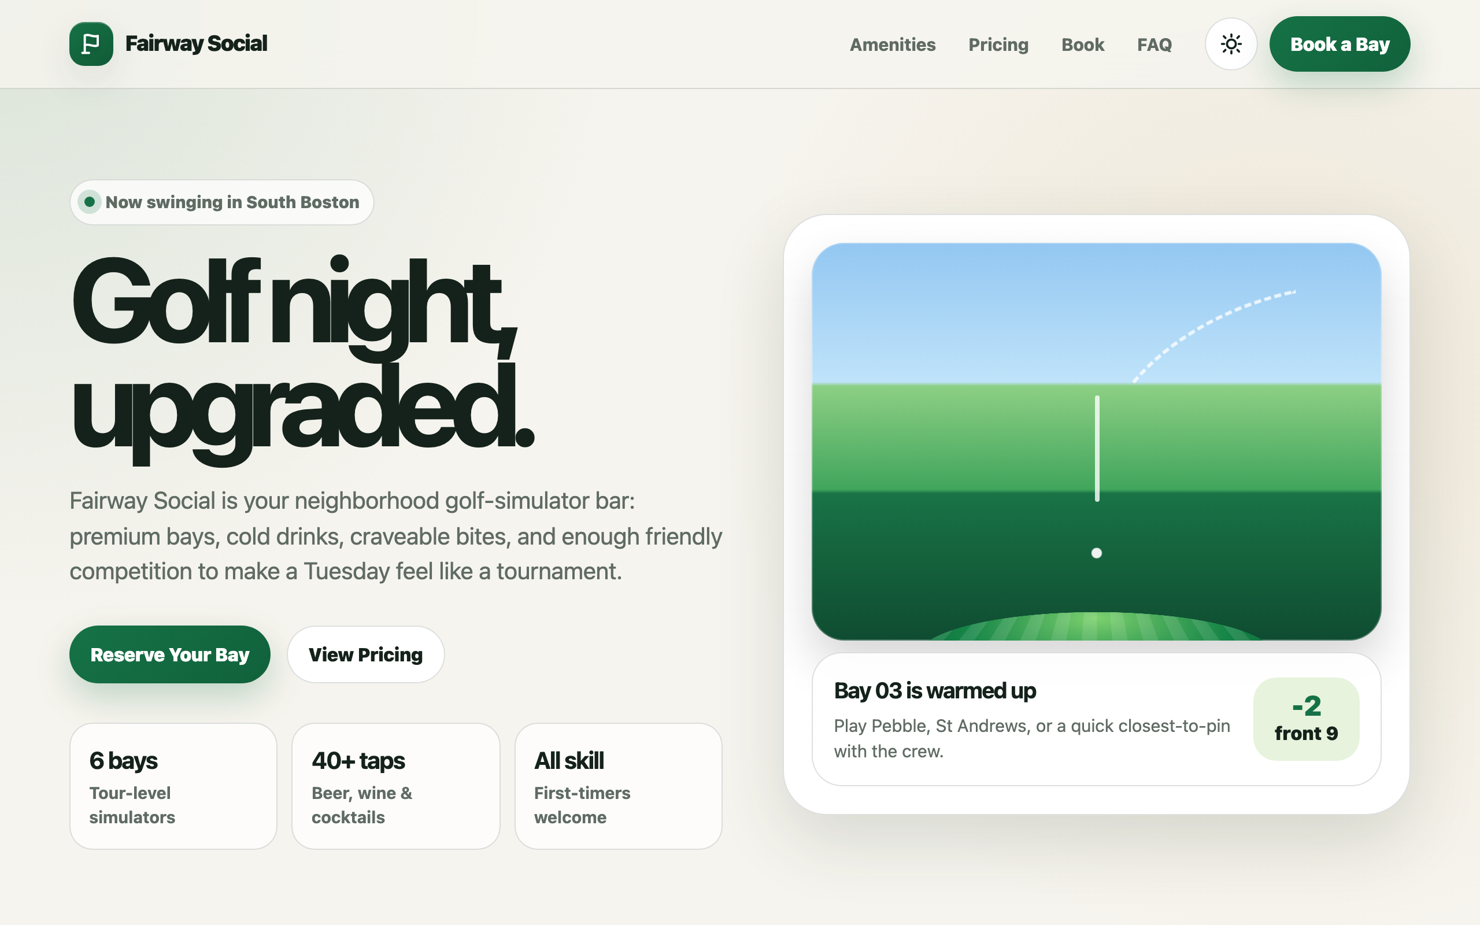Toggle the light/dark theme sun button
The image size is (1480, 925).
1230,44
